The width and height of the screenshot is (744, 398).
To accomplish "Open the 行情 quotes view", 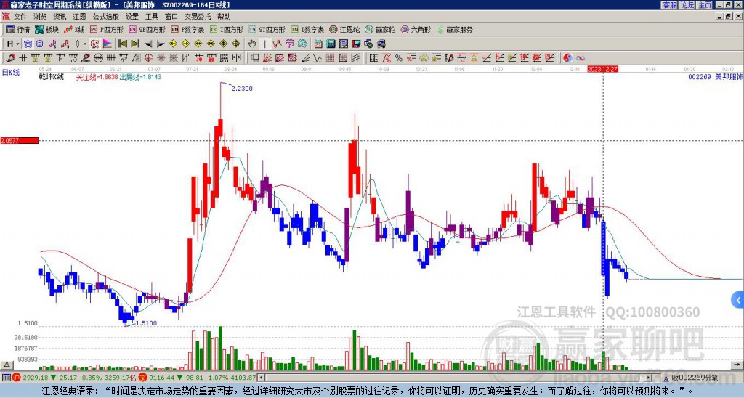I will pyautogui.click(x=18, y=29).
